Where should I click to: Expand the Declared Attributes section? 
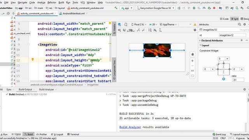pyautogui.click(x=200, y=40)
